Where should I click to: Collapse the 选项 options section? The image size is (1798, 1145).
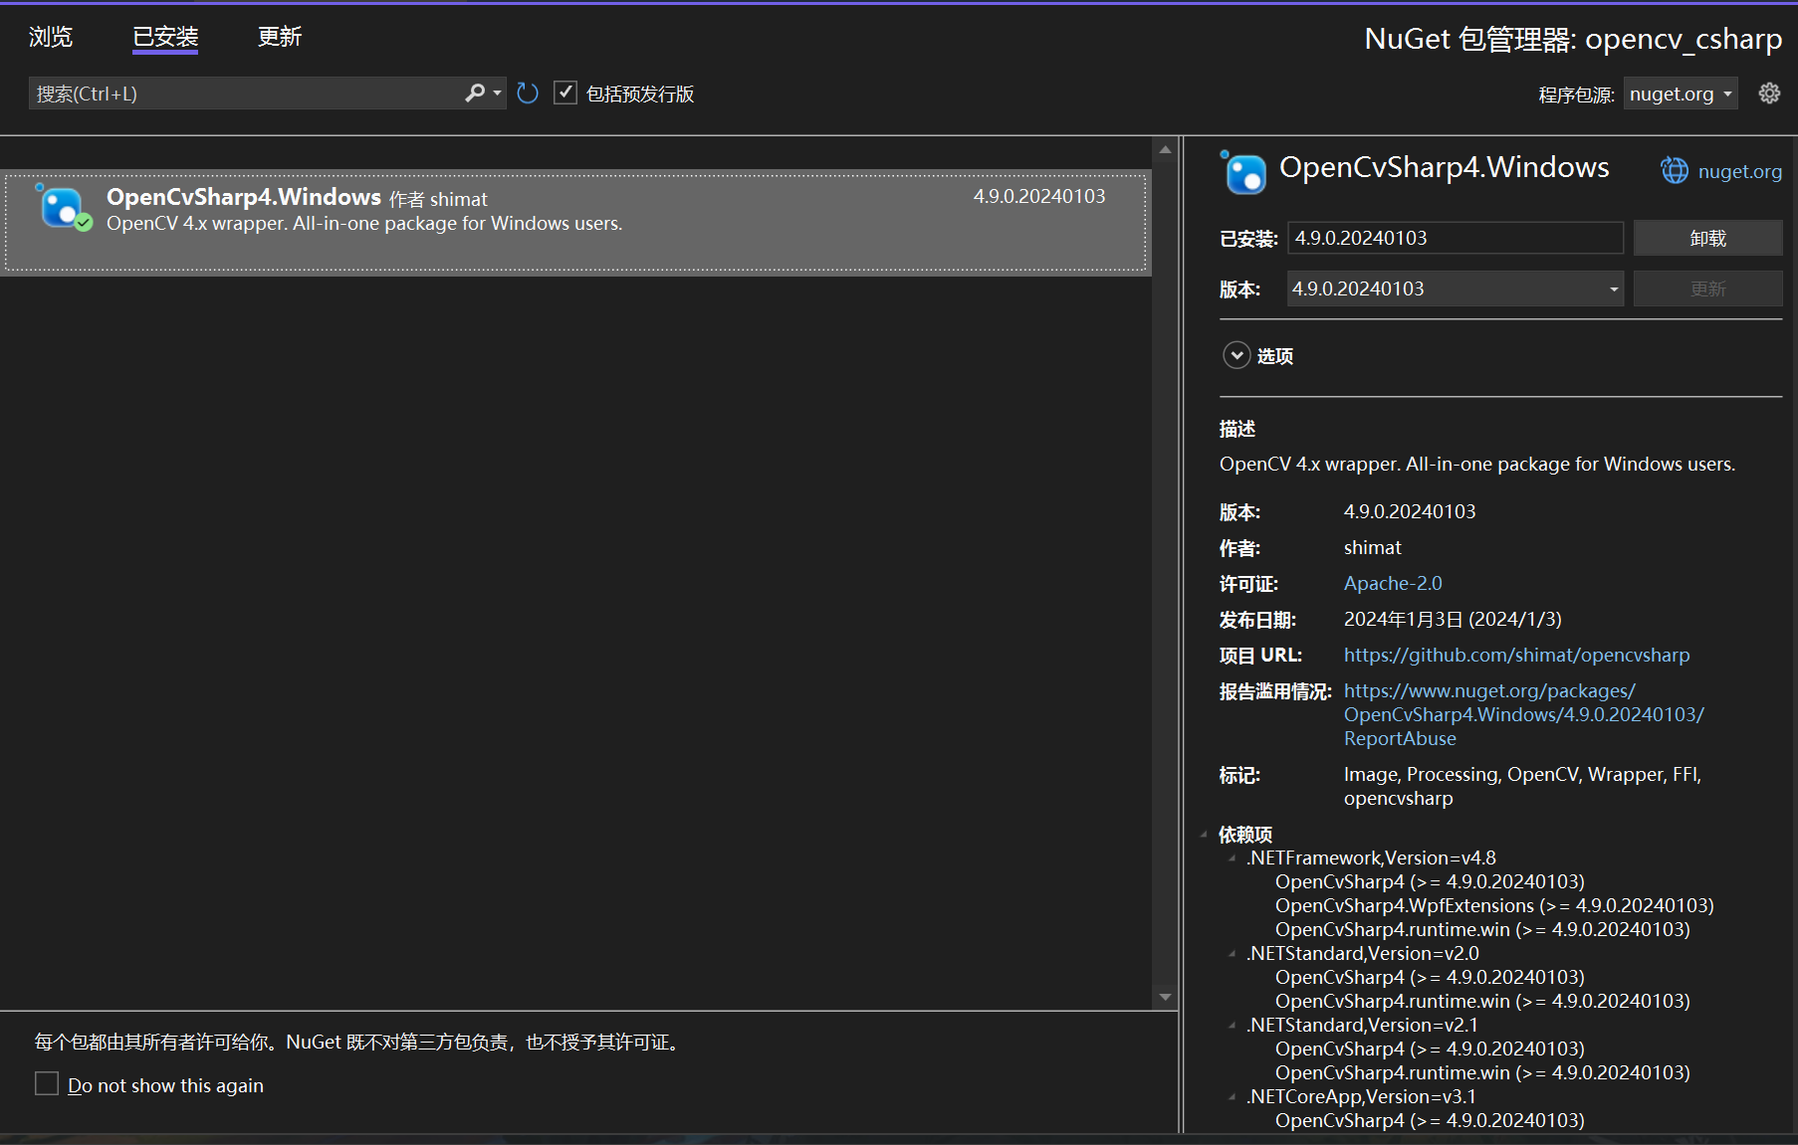coord(1236,355)
